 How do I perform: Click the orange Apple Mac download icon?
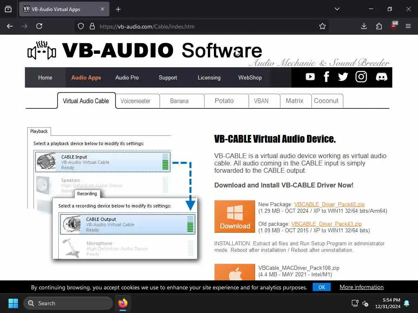[235, 272]
